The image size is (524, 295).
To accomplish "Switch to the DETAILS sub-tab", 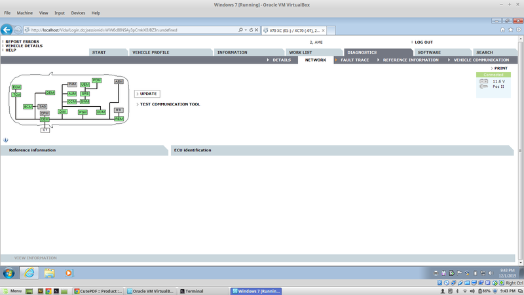I will pyautogui.click(x=282, y=60).
